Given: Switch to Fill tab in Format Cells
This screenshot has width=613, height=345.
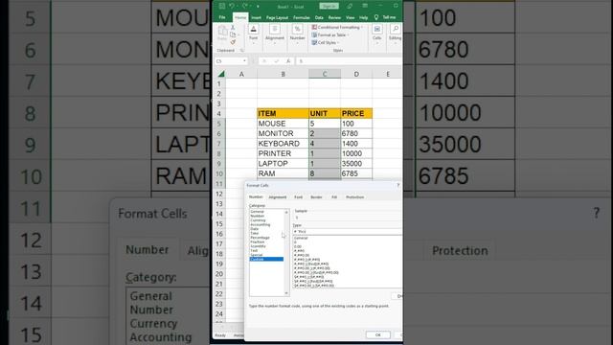Looking at the screenshot, I should click(x=334, y=197).
